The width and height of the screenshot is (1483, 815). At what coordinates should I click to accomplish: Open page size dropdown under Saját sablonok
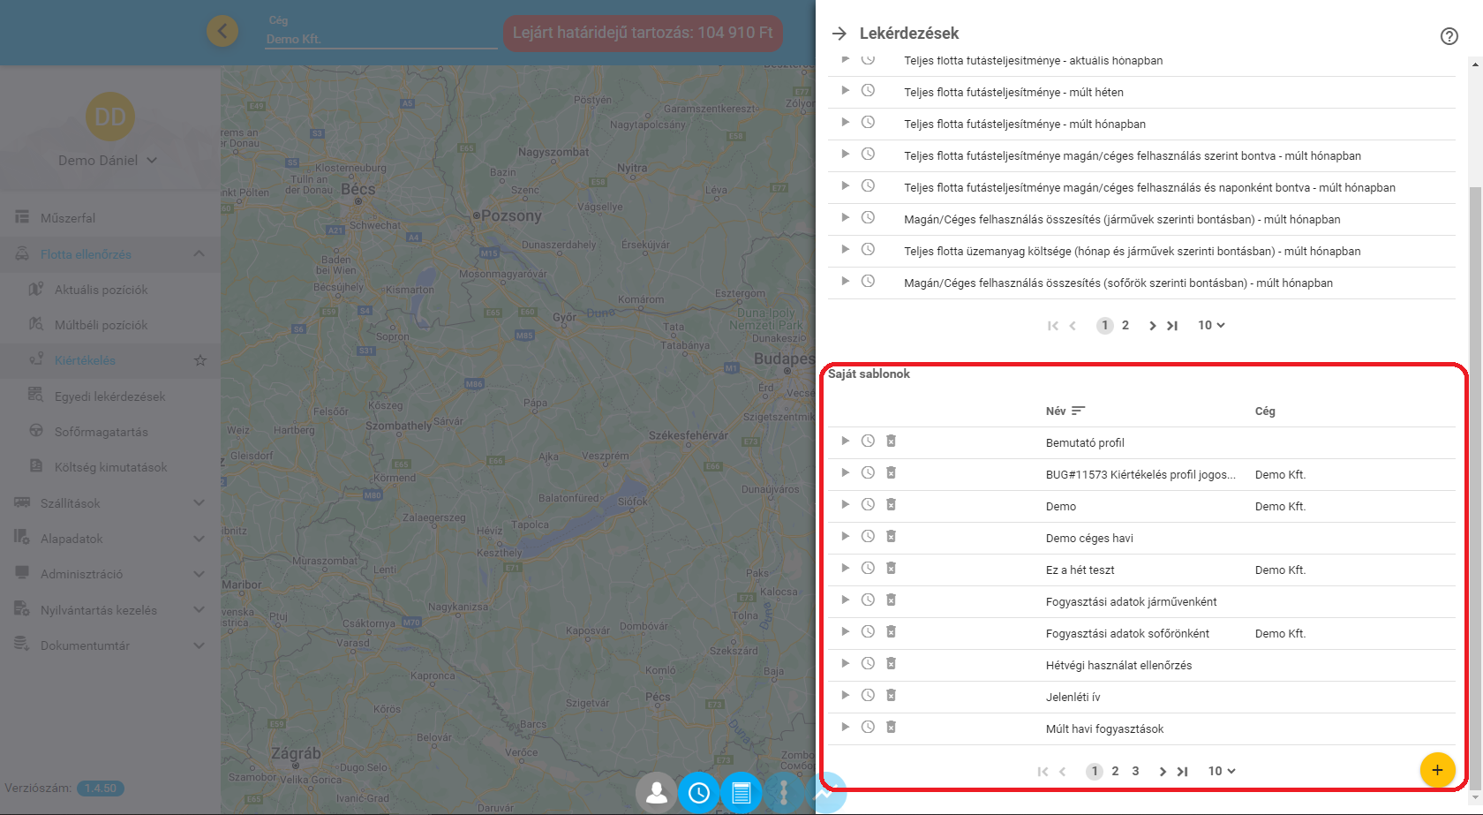(1222, 771)
